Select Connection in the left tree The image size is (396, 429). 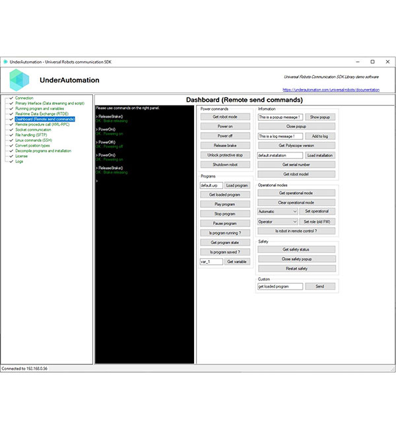[24, 98]
